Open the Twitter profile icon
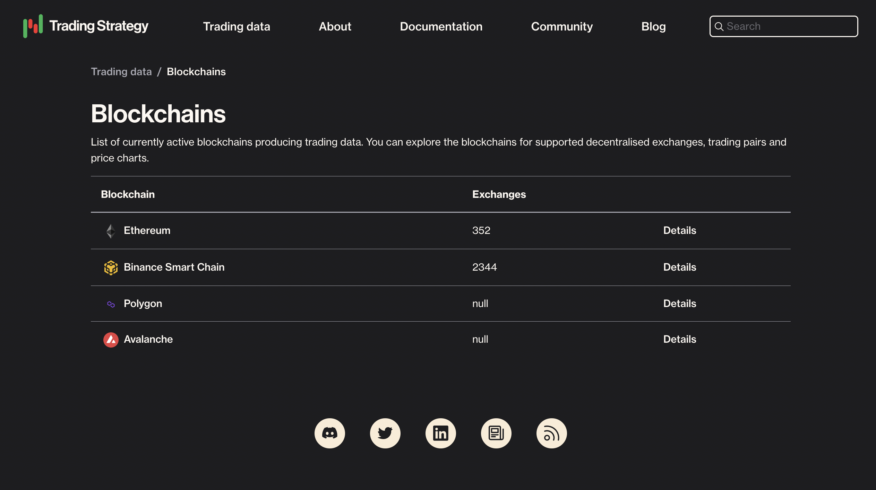Image resolution: width=876 pixels, height=490 pixels. pos(385,433)
